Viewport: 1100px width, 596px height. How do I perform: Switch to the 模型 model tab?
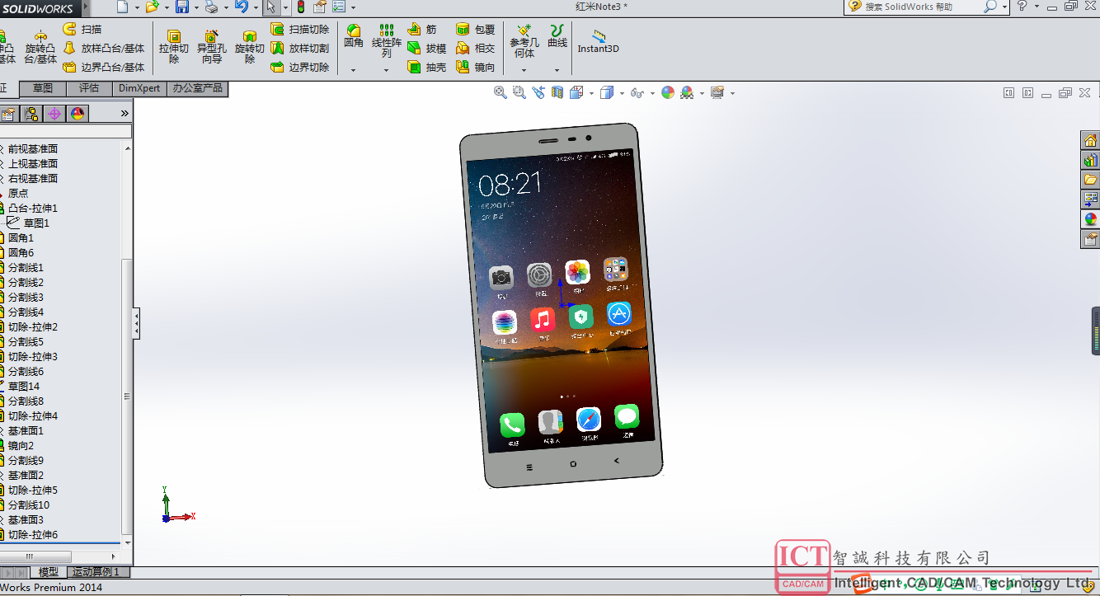(x=49, y=572)
